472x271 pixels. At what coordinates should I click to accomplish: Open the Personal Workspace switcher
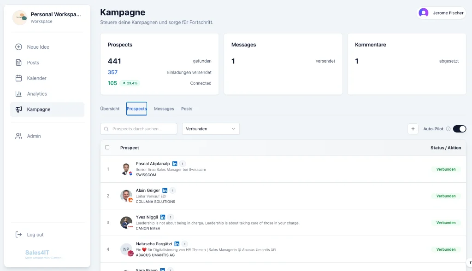click(47, 17)
